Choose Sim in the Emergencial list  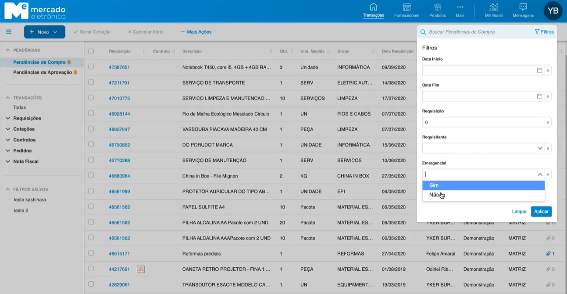coord(483,185)
